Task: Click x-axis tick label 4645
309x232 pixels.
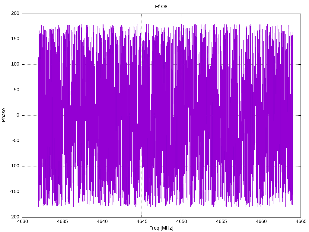Action: [x=142, y=221]
